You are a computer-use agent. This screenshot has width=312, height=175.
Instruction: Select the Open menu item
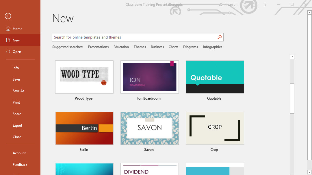click(x=17, y=52)
